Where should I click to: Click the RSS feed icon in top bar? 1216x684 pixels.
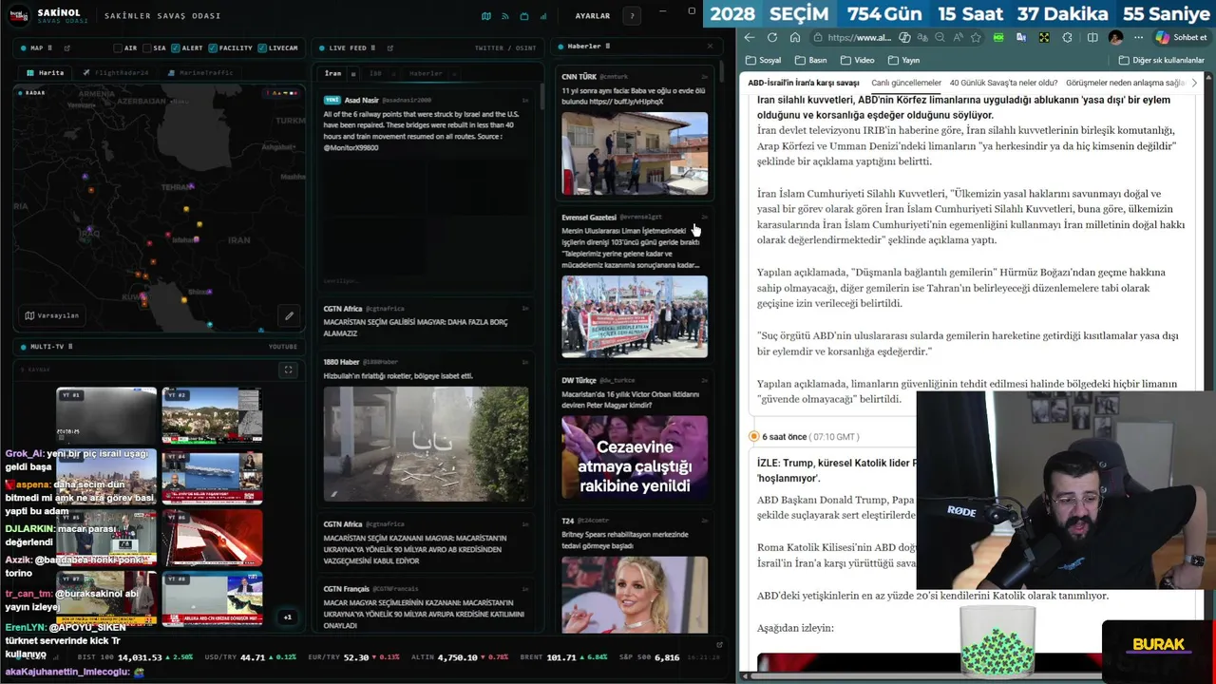pos(505,16)
